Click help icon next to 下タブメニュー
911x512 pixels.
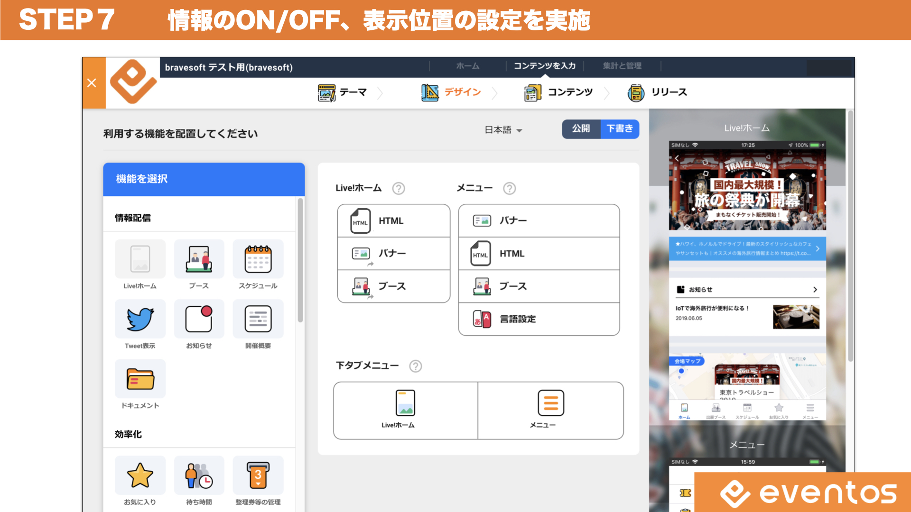click(x=416, y=366)
